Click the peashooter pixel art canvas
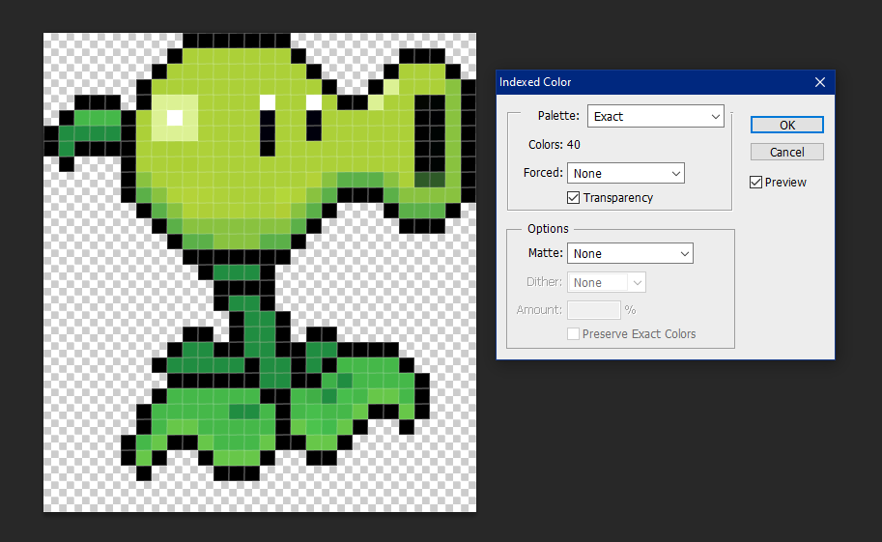Screen dimensions: 882x542 [260, 272]
